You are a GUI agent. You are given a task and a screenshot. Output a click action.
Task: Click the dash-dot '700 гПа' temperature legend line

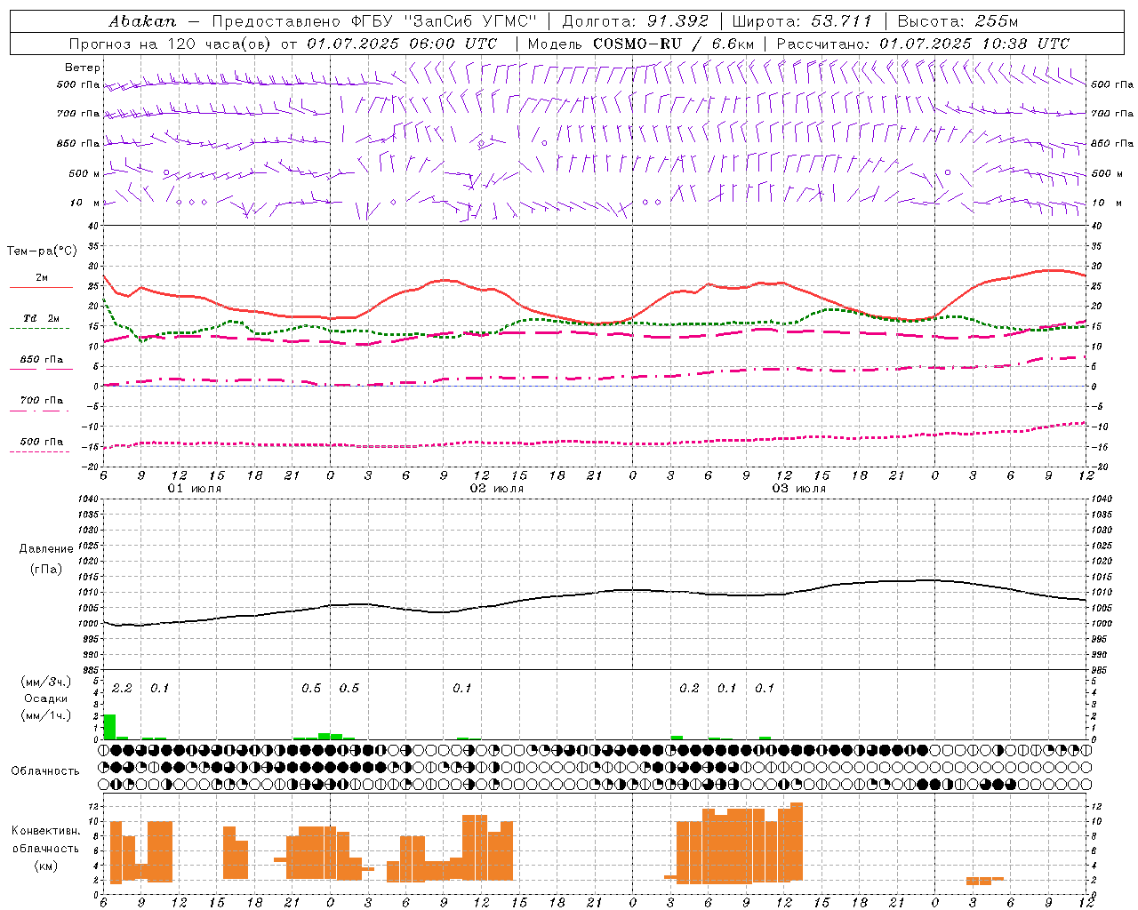coord(41,411)
